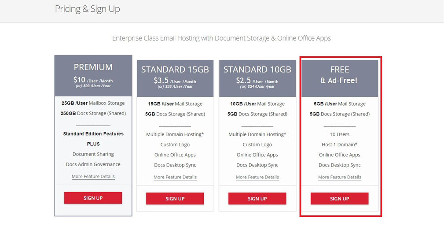444x230 pixels.
Task: Click 'Docs Desktop Sync' in Standard 10GB
Action: click(257, 165)
